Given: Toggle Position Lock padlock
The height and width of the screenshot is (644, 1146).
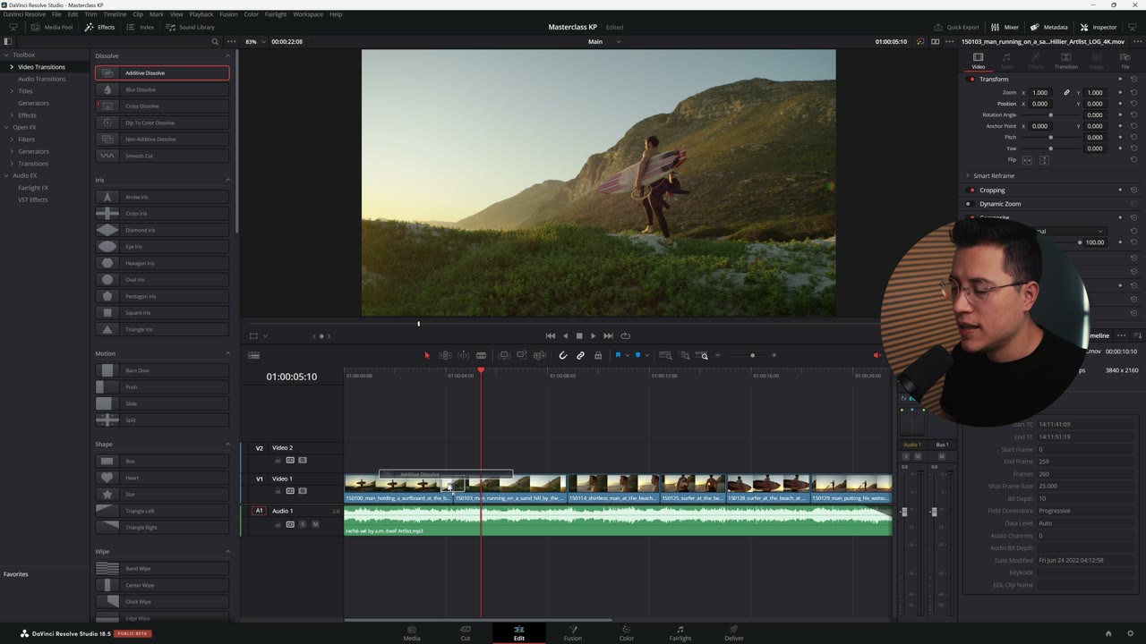Looking at the screenshot, I should tap(598, 355).
